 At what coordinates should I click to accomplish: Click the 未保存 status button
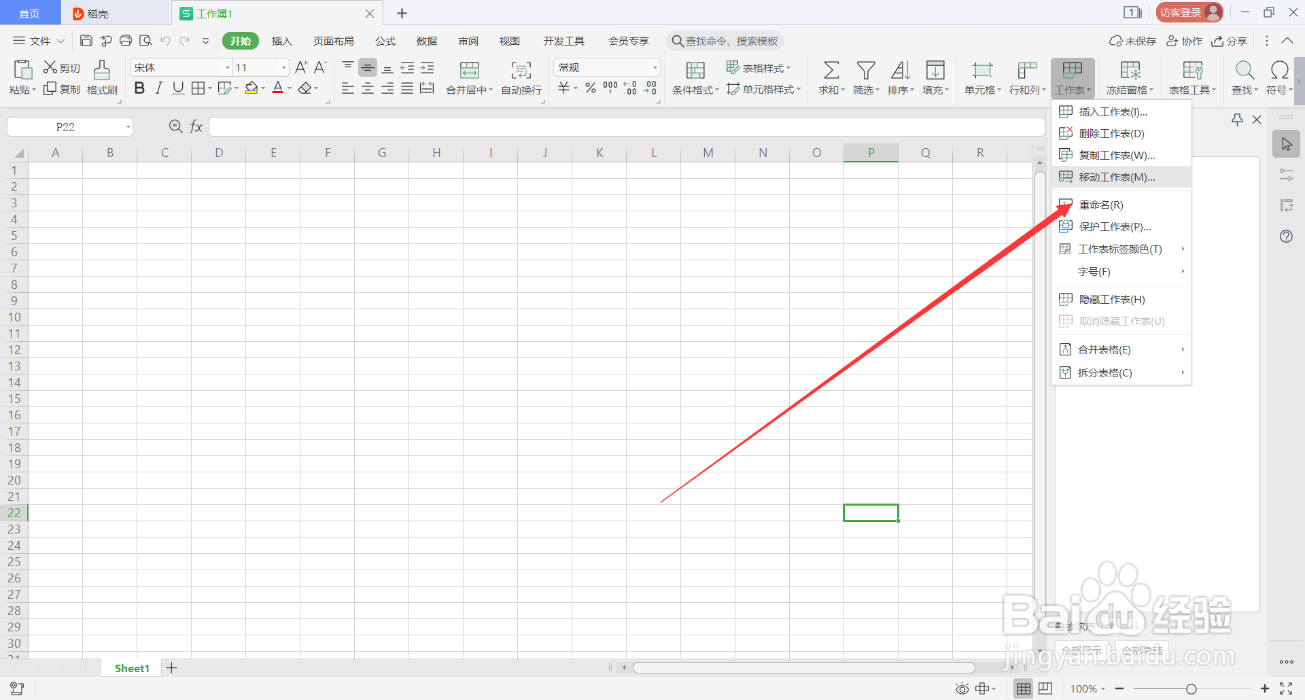pyautogui.click(x=1132, y=41)
